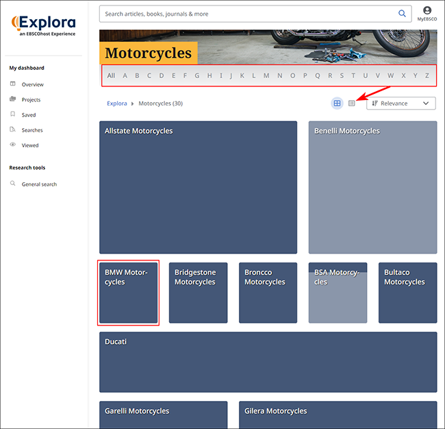This screenshot has width=445, height=429.
Task: Open the Gilera Motorcycles tile
Action: click(x=338, y=414)
